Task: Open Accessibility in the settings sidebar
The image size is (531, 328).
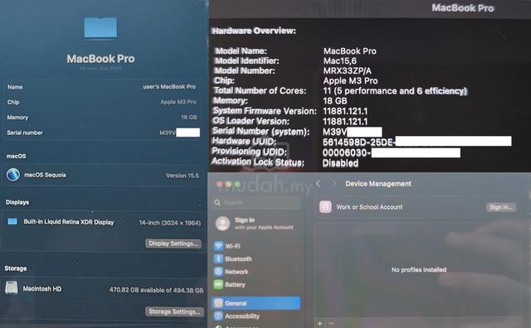Action: pyautogui.click(x=236, y=316)
